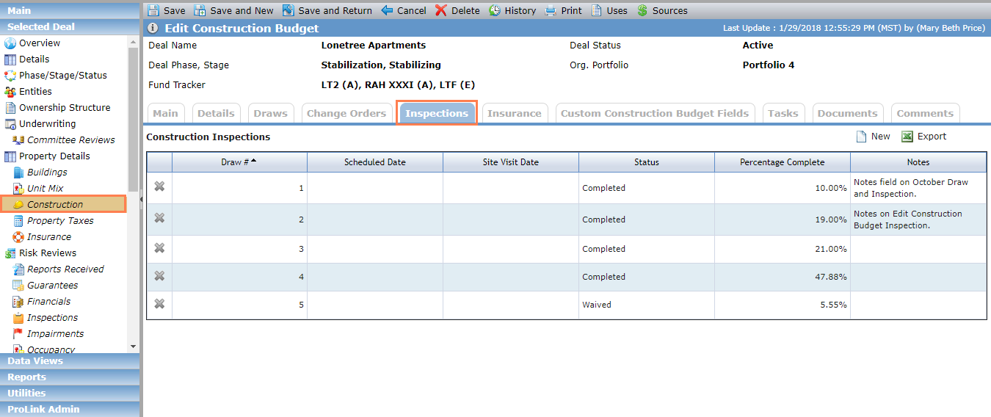Expand the Reports sidebar section
This screenshot has width=991, height=417.
[x=70, y=377]
